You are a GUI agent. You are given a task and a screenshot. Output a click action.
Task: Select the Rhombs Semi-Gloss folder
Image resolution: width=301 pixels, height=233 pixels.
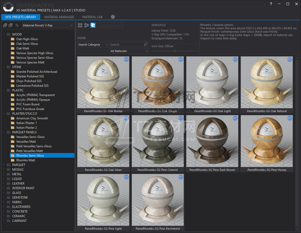point(42,155)
